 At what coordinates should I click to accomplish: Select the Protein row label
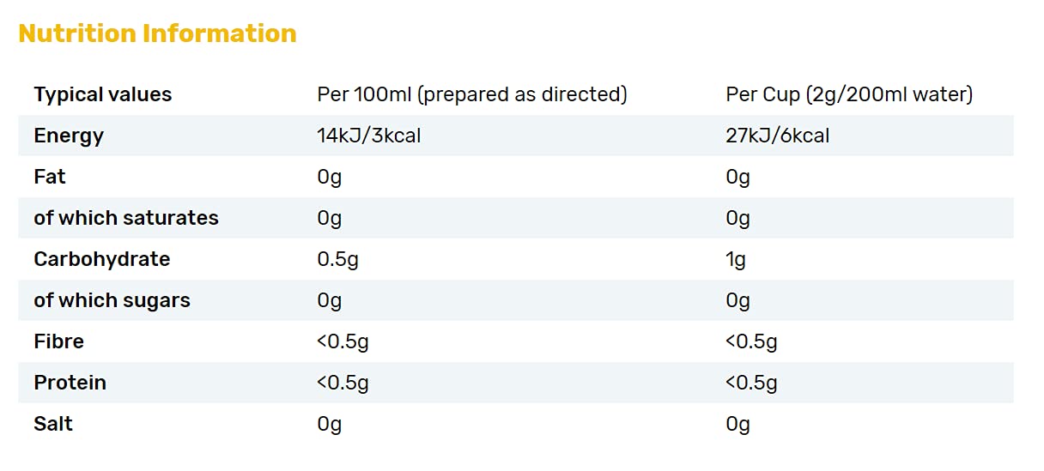click(x=70, y=383)
